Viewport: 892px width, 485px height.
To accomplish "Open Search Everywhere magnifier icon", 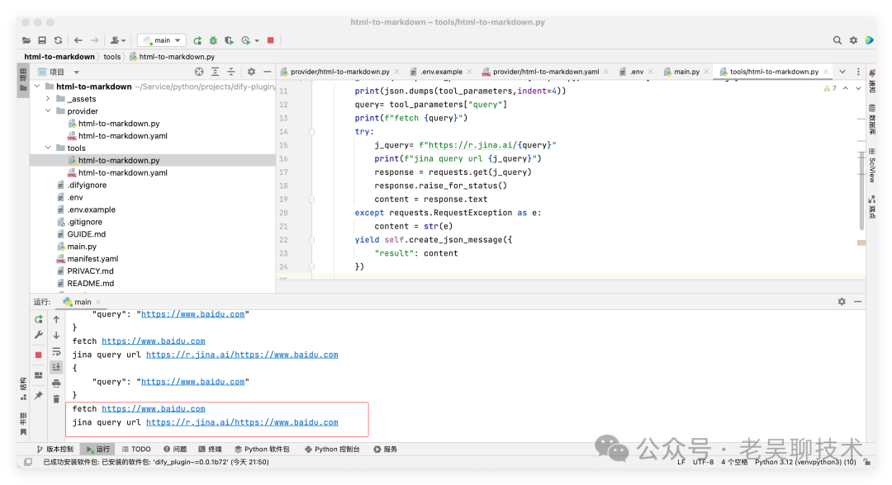I will pyautogui.click(x=837, y=40).
